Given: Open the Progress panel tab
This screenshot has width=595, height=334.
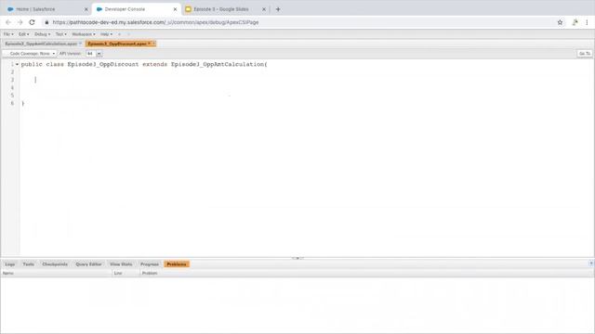Looking at the screenshot, I should [150, 263].
